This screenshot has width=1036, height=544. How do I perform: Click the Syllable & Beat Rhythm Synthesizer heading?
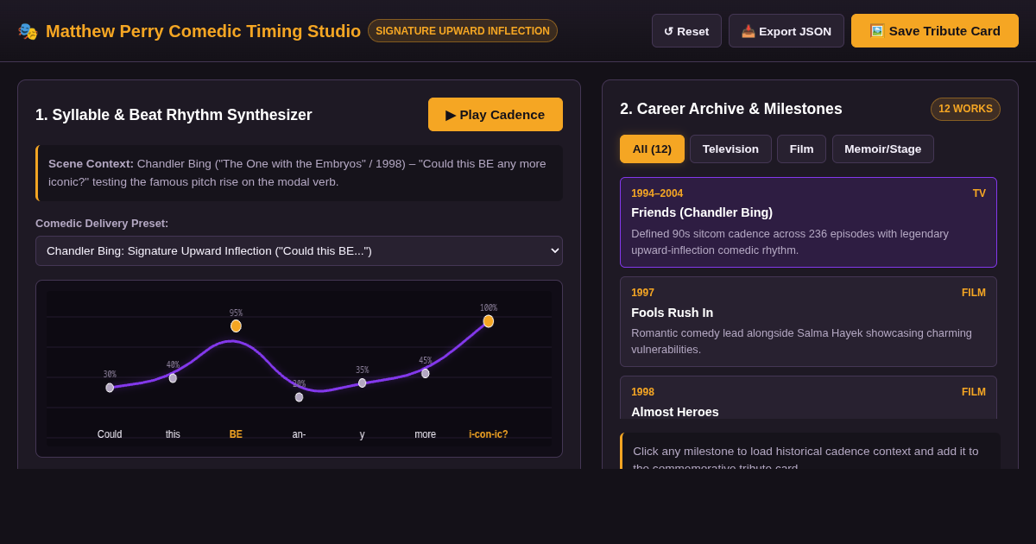pos(174,115)
